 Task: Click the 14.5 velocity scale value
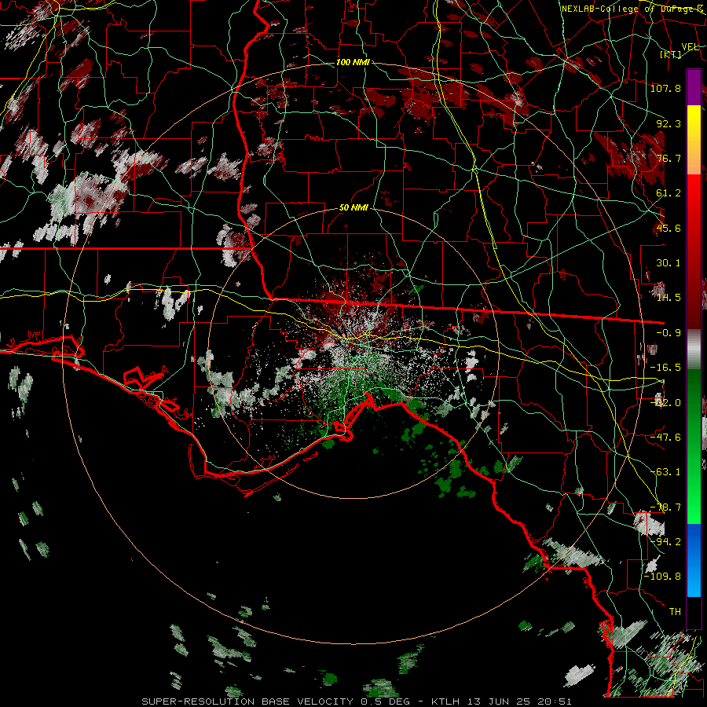tap(669, 298)
